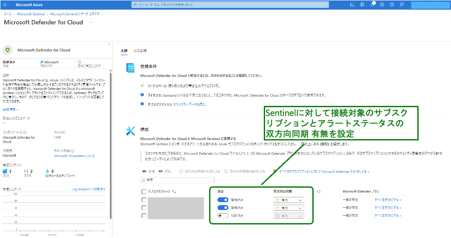This screenshot has height=238, width=451.
Task: Open the feedback icon in top bar
Action: (402, 5)
